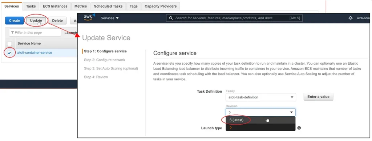
Task: Go to Step 3: Set Auto Scaling
Action: click(111, 68)
